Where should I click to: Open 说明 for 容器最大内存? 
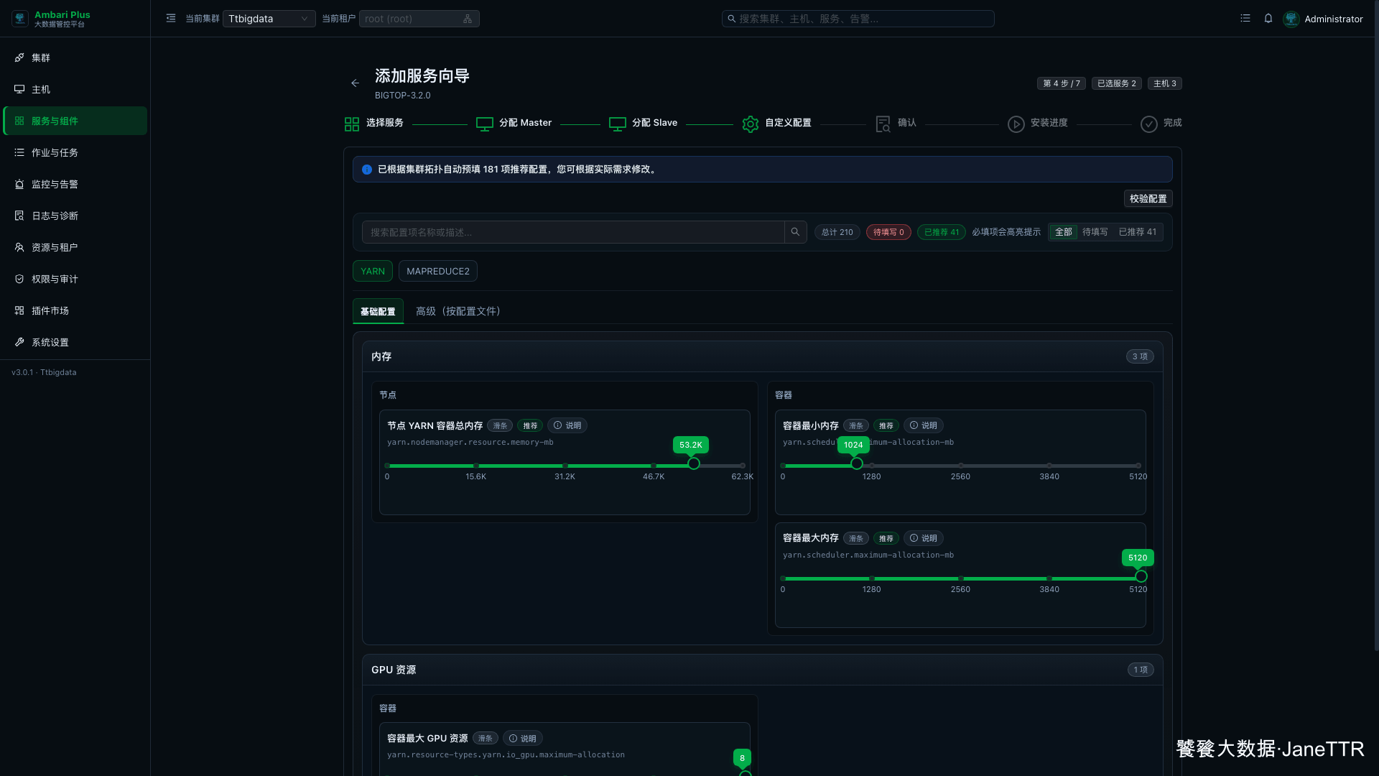pyautogui.click(x=924, y=538)
